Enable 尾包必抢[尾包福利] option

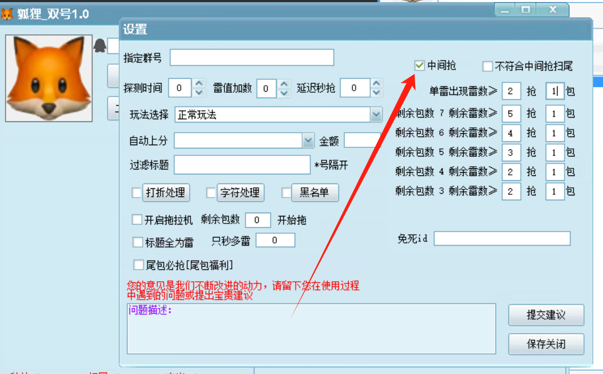coord(137,264)
